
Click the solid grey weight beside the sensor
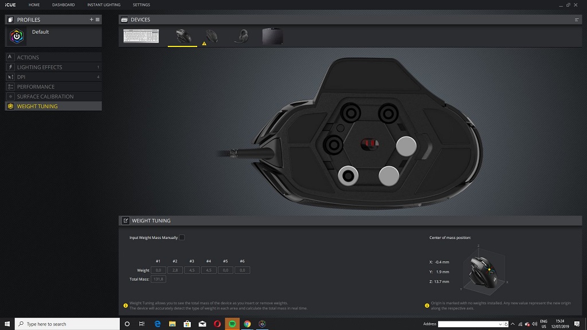tap(406, 146)
